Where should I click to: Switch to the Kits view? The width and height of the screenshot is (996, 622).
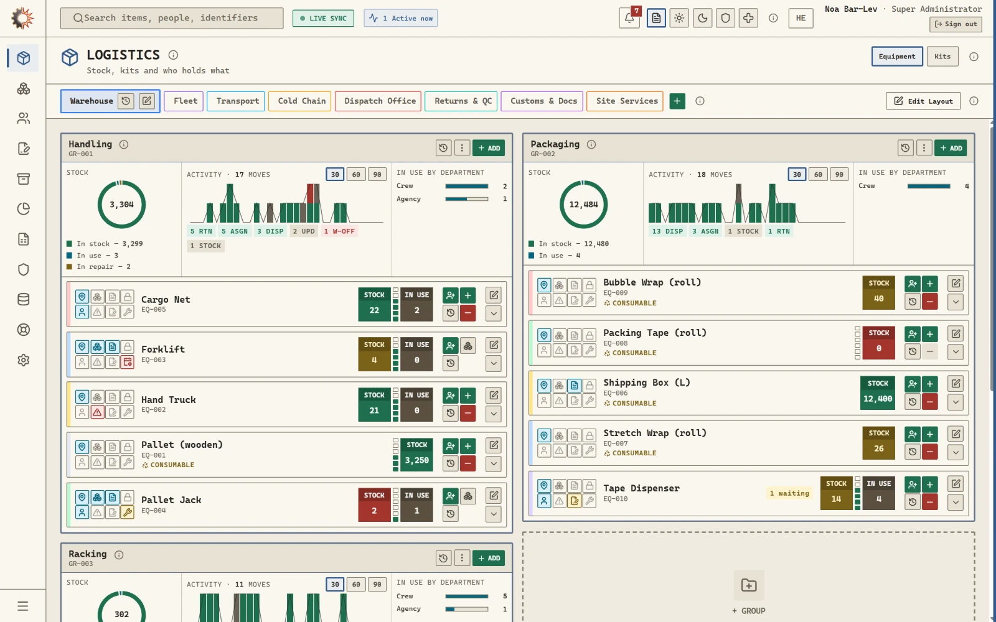click(x=942, y=57)
